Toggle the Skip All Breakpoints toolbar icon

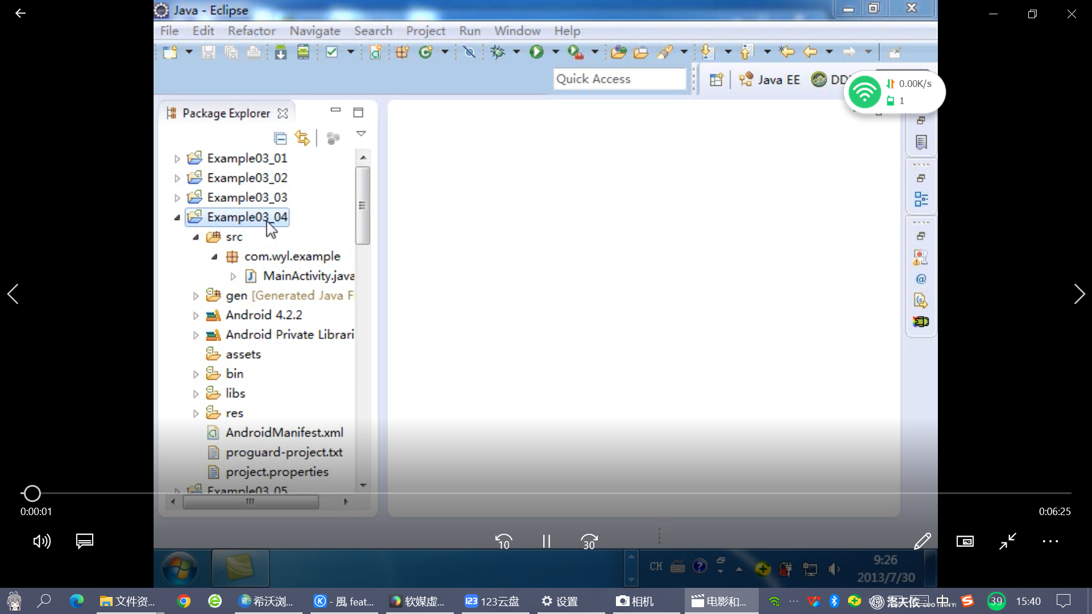click(x=469, y=52)
